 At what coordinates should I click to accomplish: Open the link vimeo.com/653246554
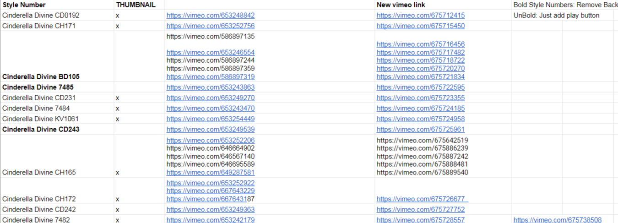click(211, 53)
